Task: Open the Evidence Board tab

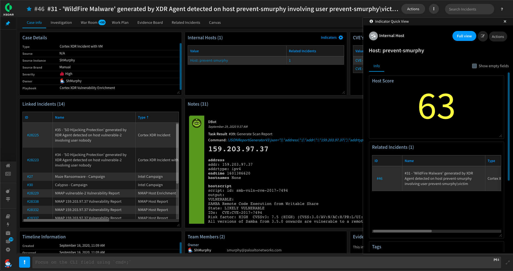Action: click(150, 23)
